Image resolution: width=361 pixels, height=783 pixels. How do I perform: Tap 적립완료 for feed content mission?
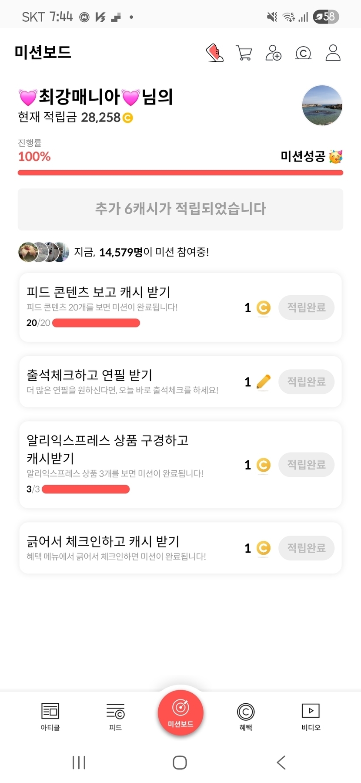[306, 307]
